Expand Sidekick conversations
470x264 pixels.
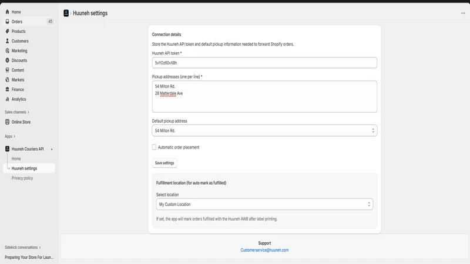(x=22, y=247)
